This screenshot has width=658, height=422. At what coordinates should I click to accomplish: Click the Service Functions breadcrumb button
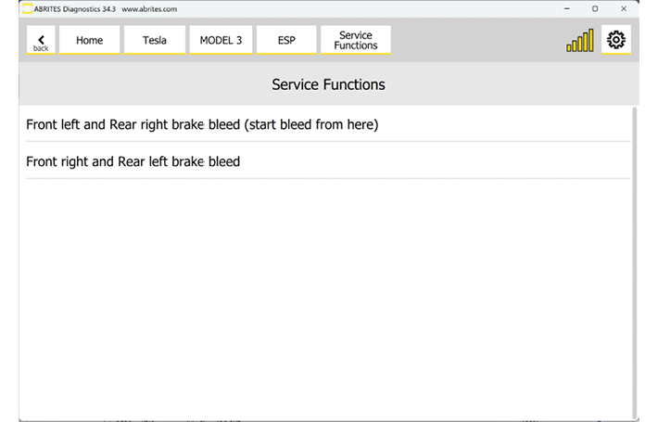tap(356, 40)
